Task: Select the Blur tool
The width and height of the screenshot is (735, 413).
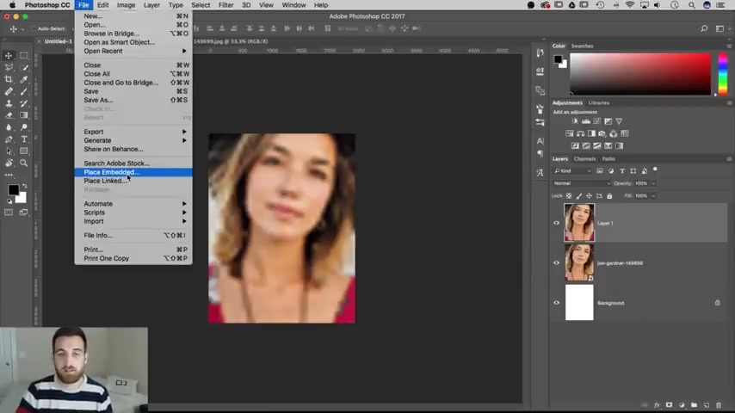Action: pyautogui.click(x=9, y=127)
